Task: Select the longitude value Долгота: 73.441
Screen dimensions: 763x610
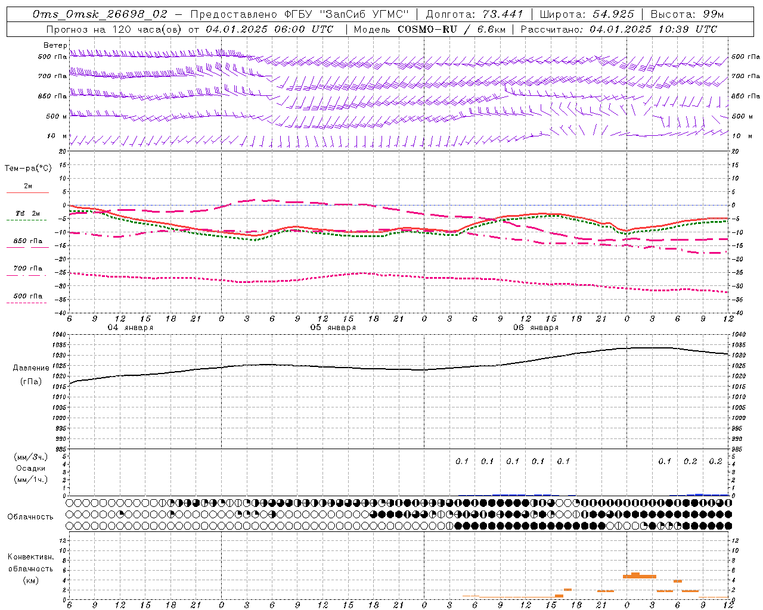Action: (474, 14)
